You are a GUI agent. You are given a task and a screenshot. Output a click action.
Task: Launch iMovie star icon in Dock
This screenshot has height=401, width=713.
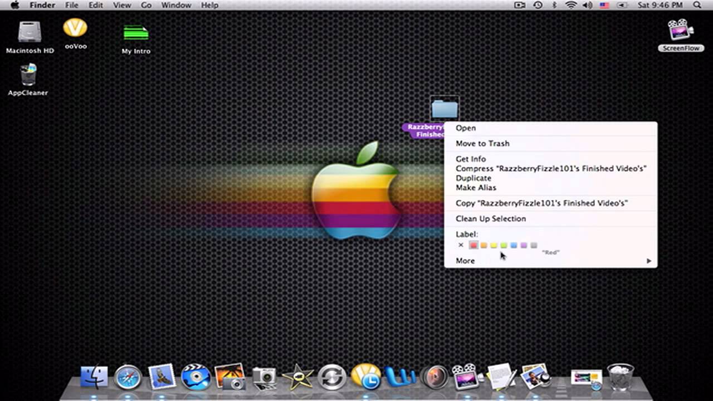pos(298,377)
